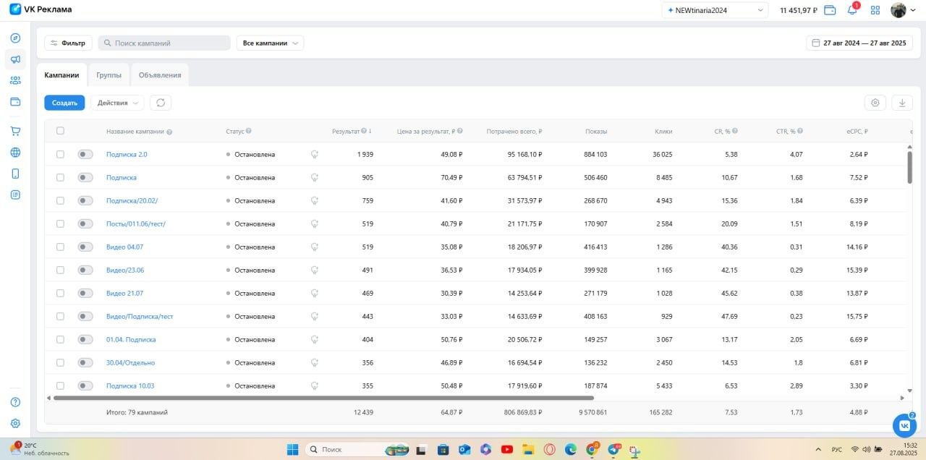Screen dimensions: 926x460
Task: Select the Кампании tab
Action: 61,75
